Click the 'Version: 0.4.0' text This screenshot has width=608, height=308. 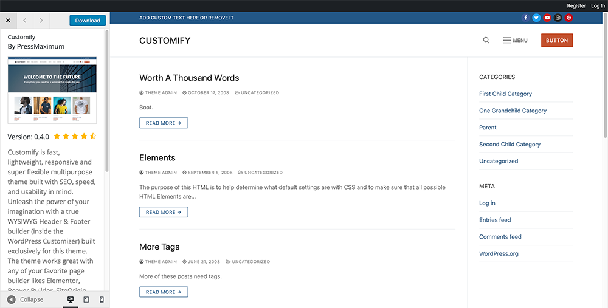[x=29, y=137]
